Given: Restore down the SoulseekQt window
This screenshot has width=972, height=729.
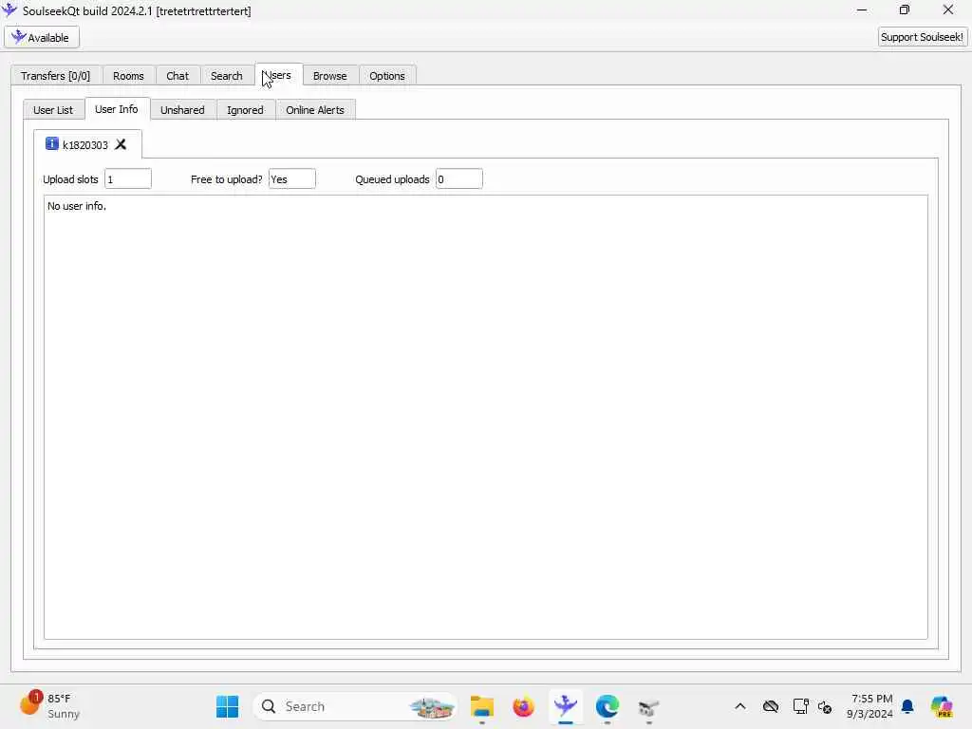Looking at the screenshot, I should coord(905,9).
